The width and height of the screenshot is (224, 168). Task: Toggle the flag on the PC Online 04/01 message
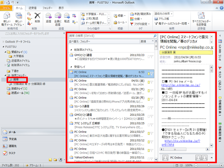[x=152, y=82]
